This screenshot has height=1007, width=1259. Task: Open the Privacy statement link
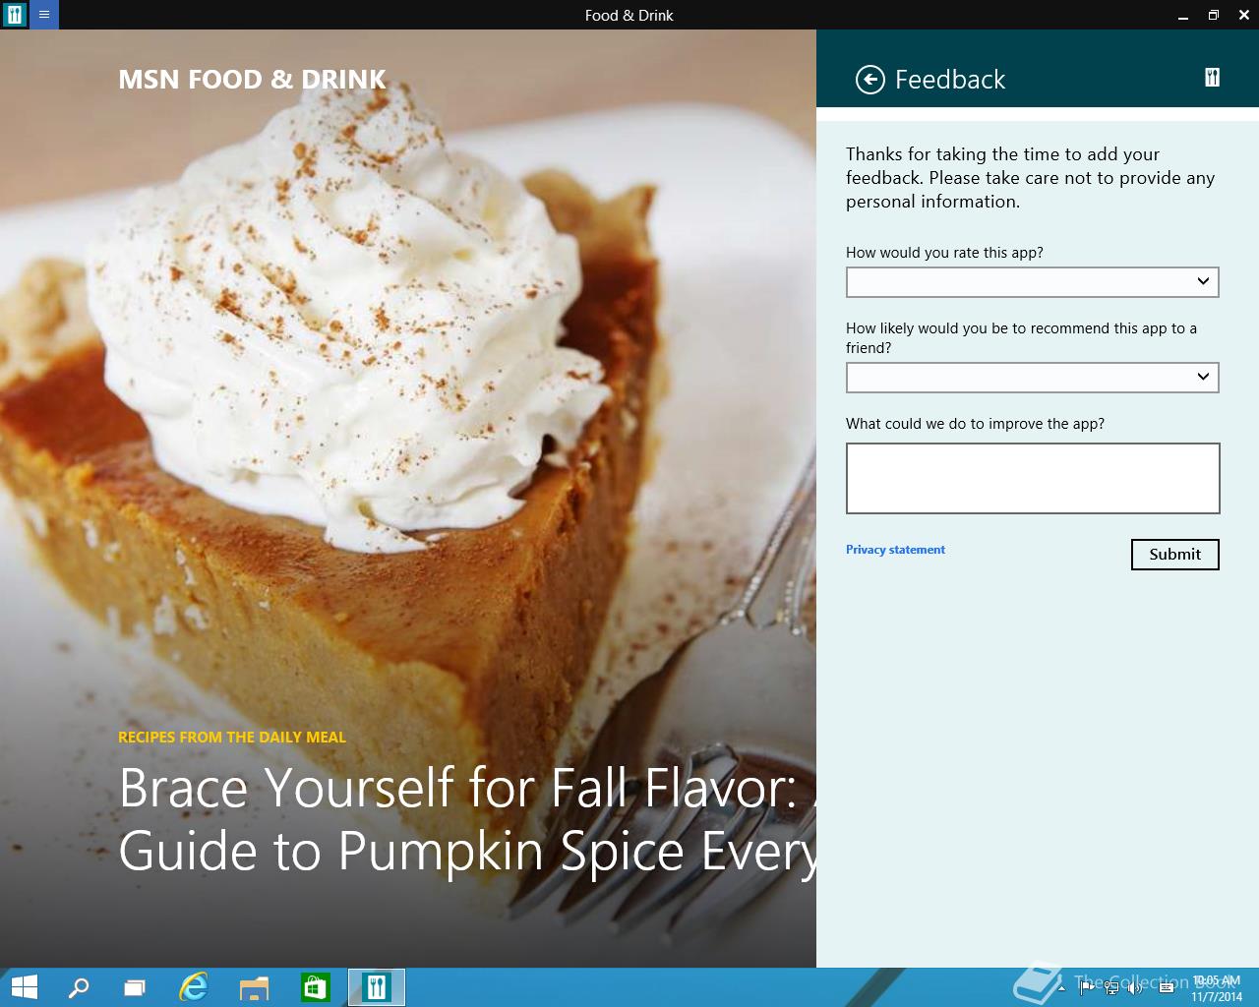coord(895,550)
